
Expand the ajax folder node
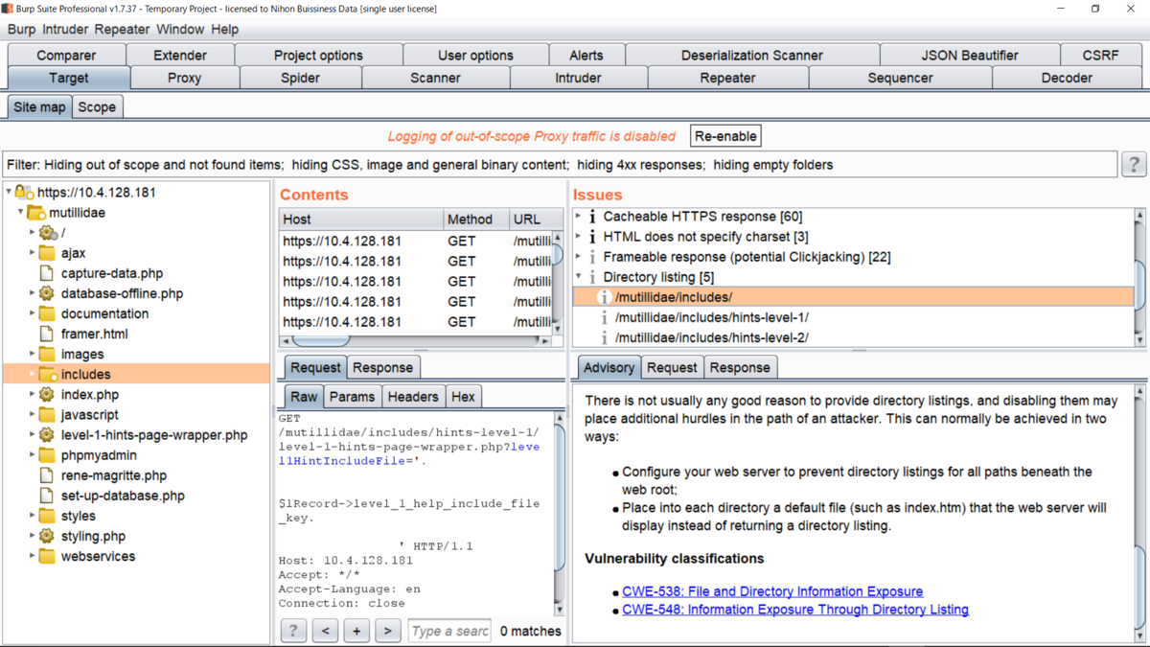click(32, 253)
